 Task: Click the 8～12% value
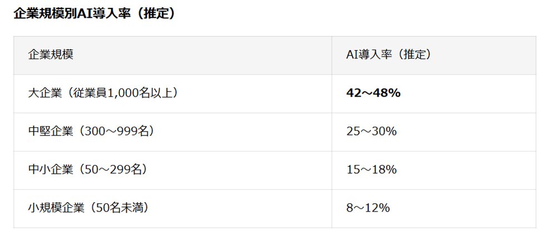click(x=368, y=208)
